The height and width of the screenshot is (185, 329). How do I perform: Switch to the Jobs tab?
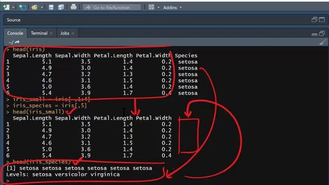[x=65, y=33]
